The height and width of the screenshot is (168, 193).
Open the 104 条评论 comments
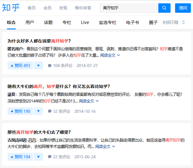tap(60, 66)
